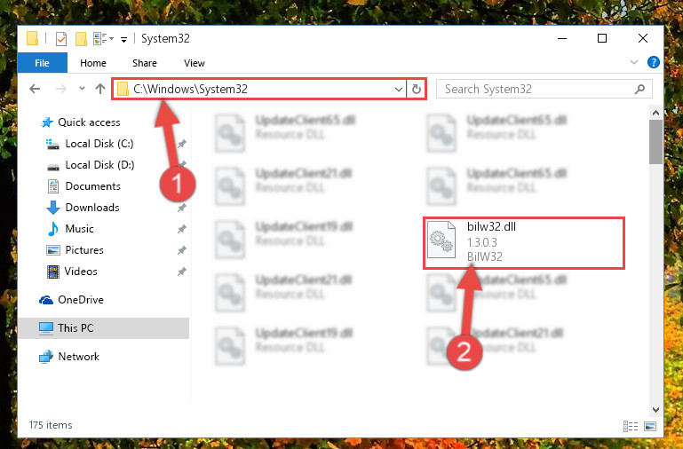This screenshot has width=683, height=449.
Task: Expand the address bar history dropdown
Action: coord(399,90)
